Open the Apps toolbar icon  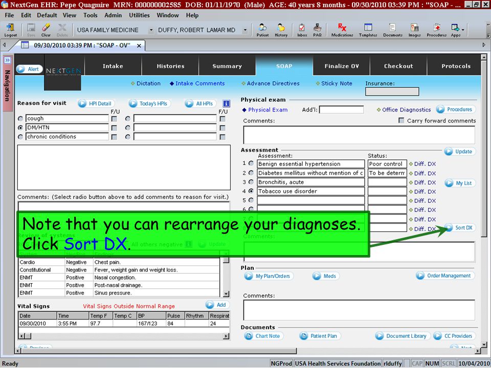pos(455,30)
